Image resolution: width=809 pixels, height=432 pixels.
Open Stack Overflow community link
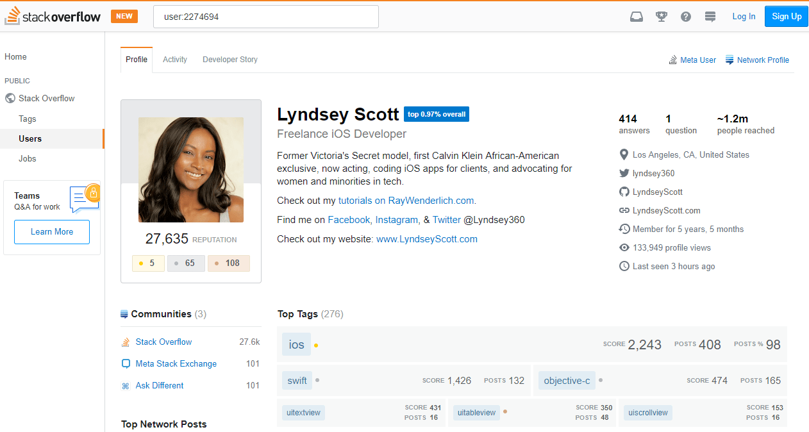click(x=163, y=342)
